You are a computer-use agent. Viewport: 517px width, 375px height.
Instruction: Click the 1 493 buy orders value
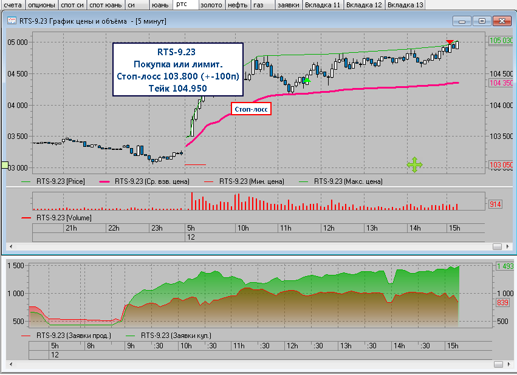(x=505, y=266)
